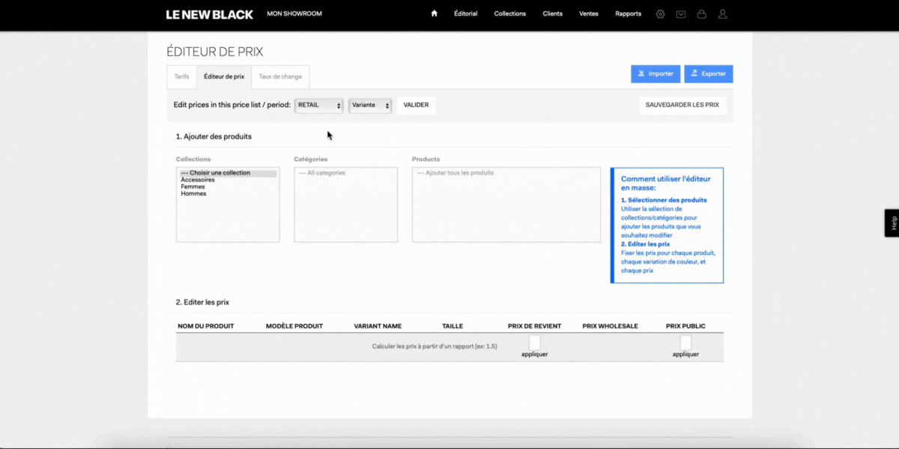Click MON SHOWROOM link

point(294,13)
